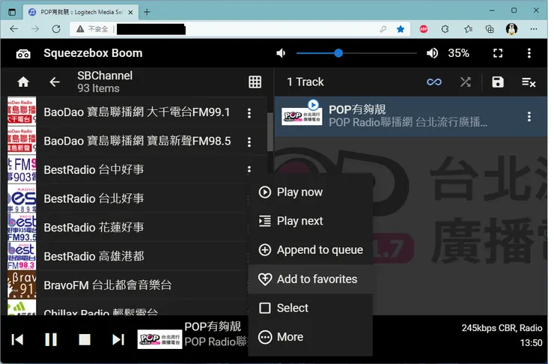554x364 pixels.
Task: Open the browser profile avatar
Action: pos(511,29)
